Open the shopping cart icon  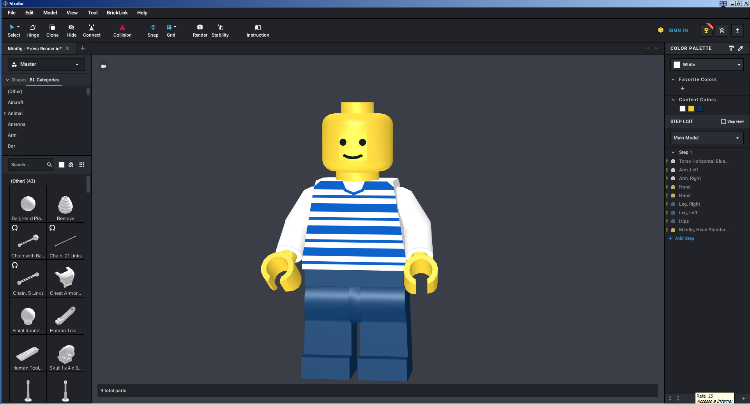click(x=722, y=30)
